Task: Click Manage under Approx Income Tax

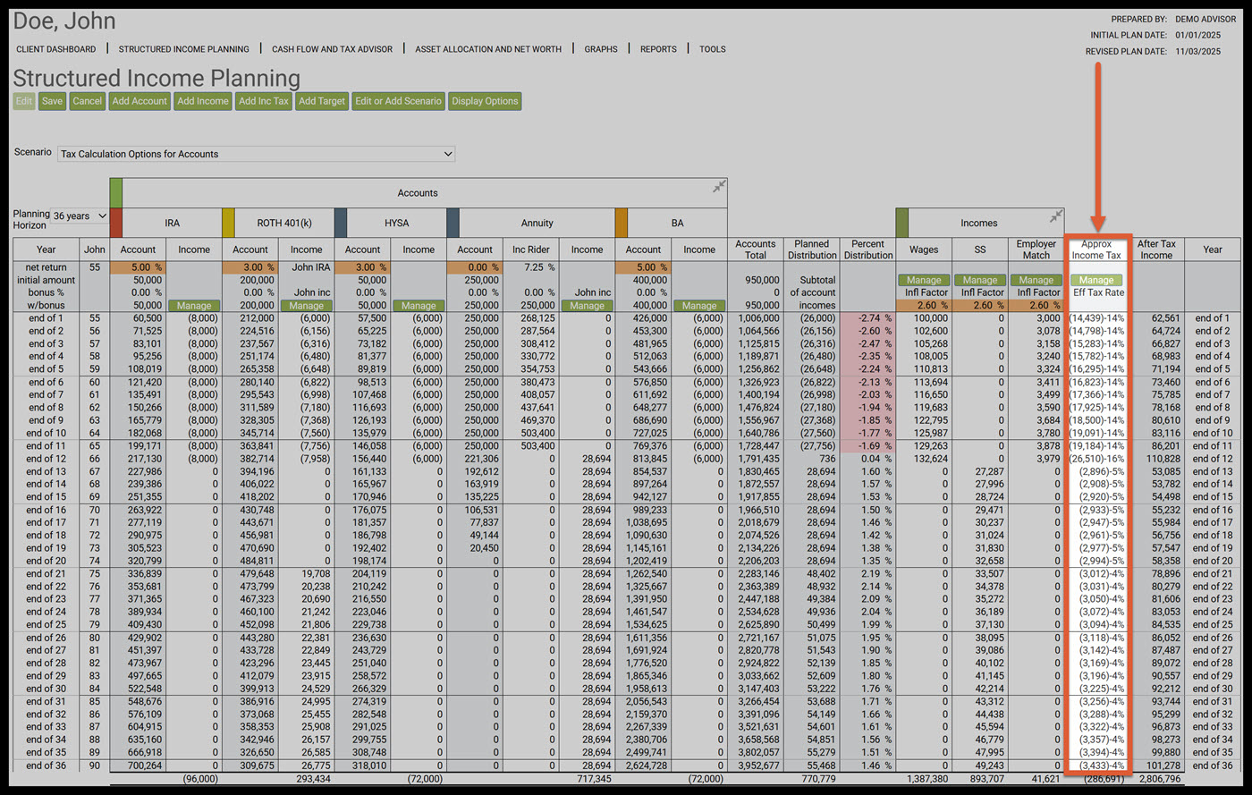Action: click(1095, 280)
